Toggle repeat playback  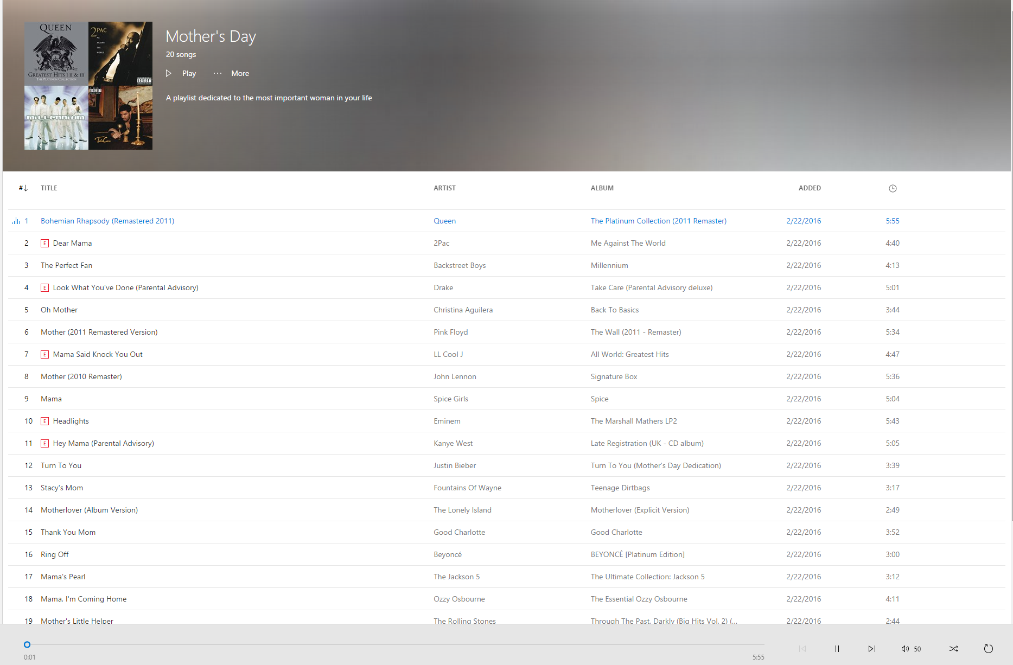click(x=989, y=649)
